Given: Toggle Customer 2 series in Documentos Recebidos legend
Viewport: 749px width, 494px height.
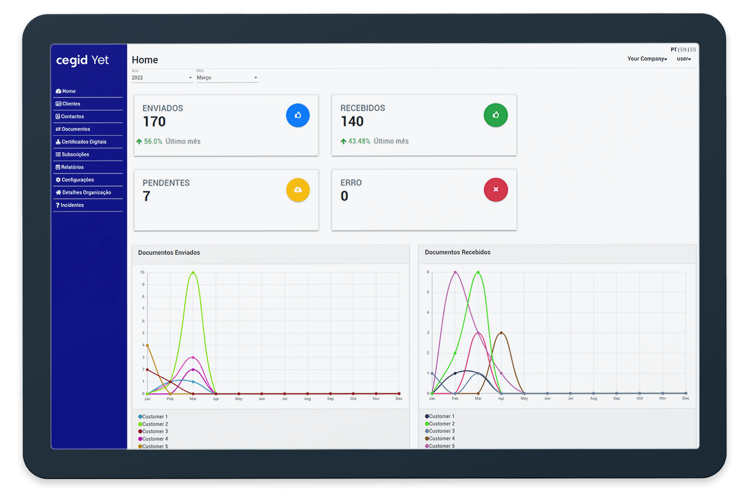Looking at the screenshot, I should pyautogui.click(x=442, y=424).
